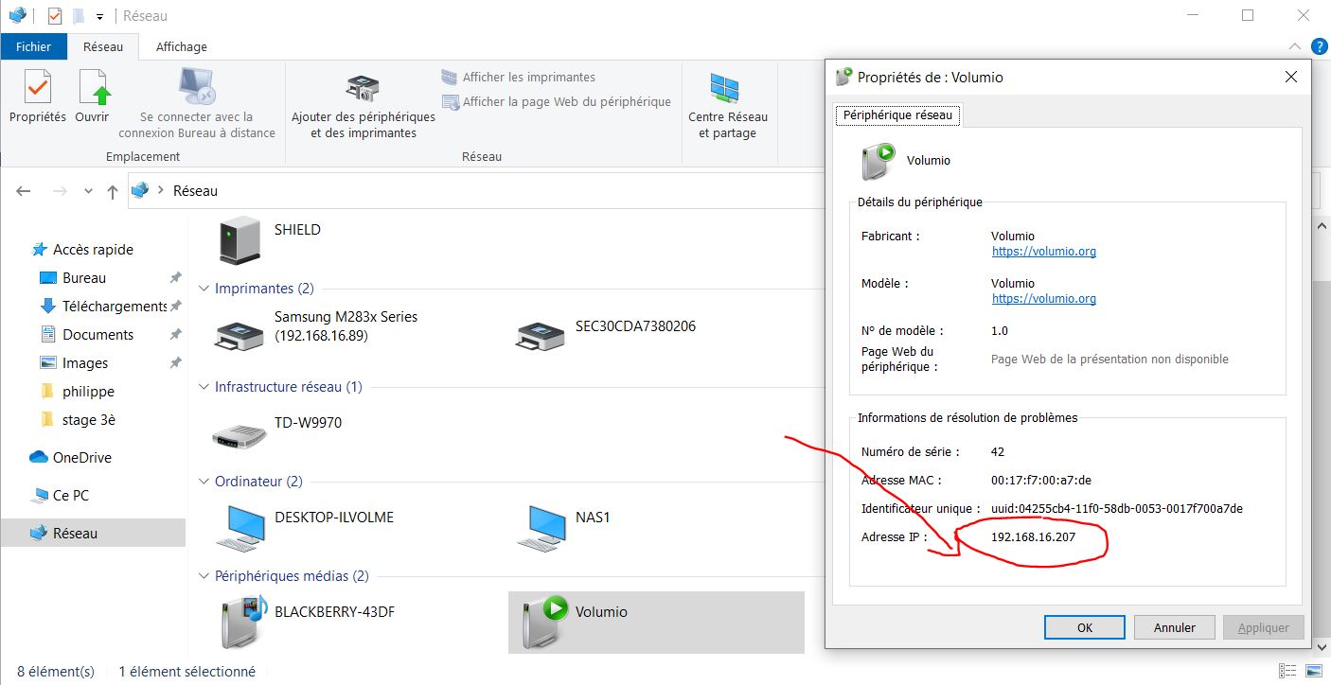Click Se connecter avec Bureau à distance
The height and width of the screenshot is (685, 1331).
click(197, 103)
